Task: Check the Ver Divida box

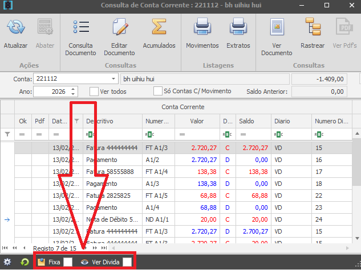Action: pos(127,262)
